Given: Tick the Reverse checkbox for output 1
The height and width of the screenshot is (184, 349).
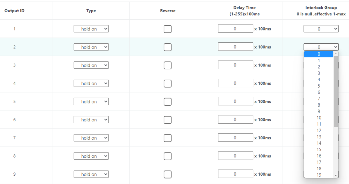Looking at the screenshot, I should tap(167, 29).
